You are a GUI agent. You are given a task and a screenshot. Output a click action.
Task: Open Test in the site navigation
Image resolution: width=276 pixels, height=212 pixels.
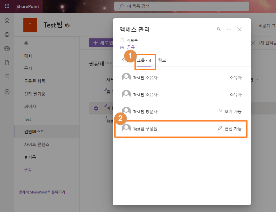click(x=28, y=120)
